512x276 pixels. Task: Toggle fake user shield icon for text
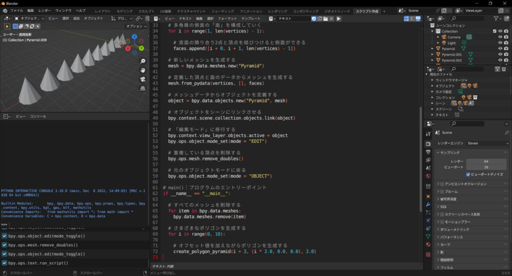coord(314,18)
